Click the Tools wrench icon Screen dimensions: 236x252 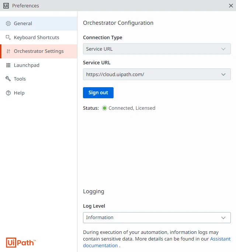click(8, 79)
